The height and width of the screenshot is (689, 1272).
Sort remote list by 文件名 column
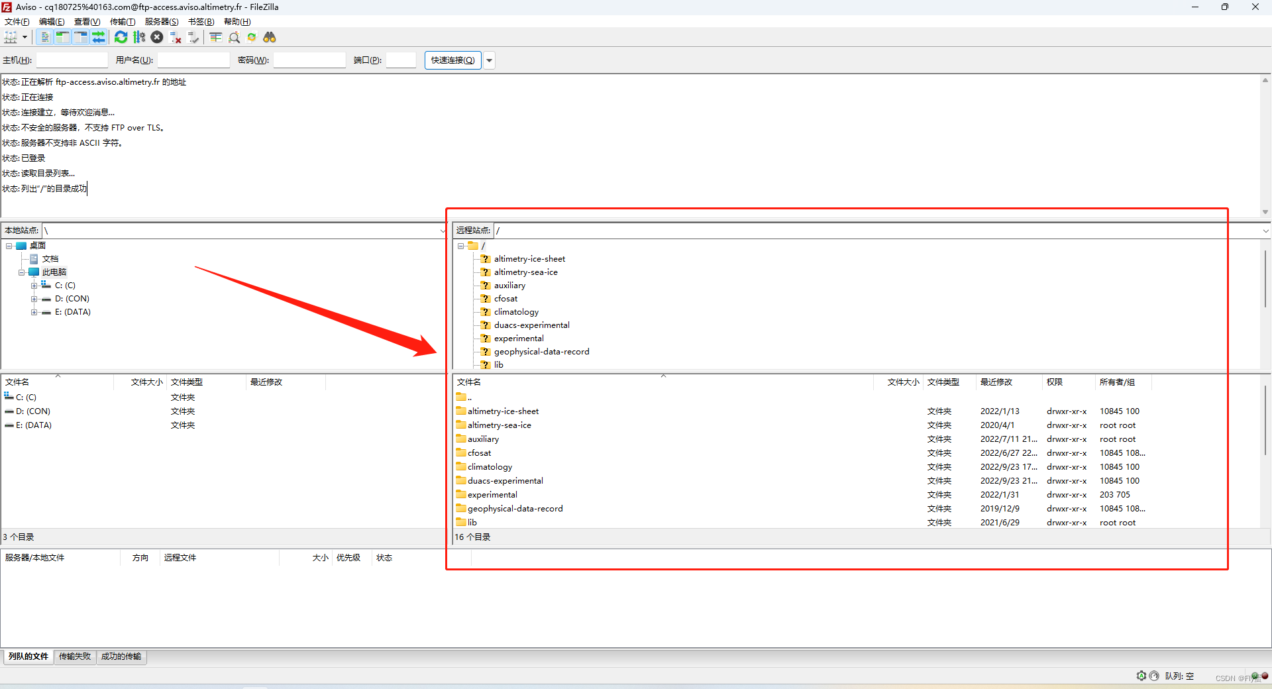click(x=663, y=382)
